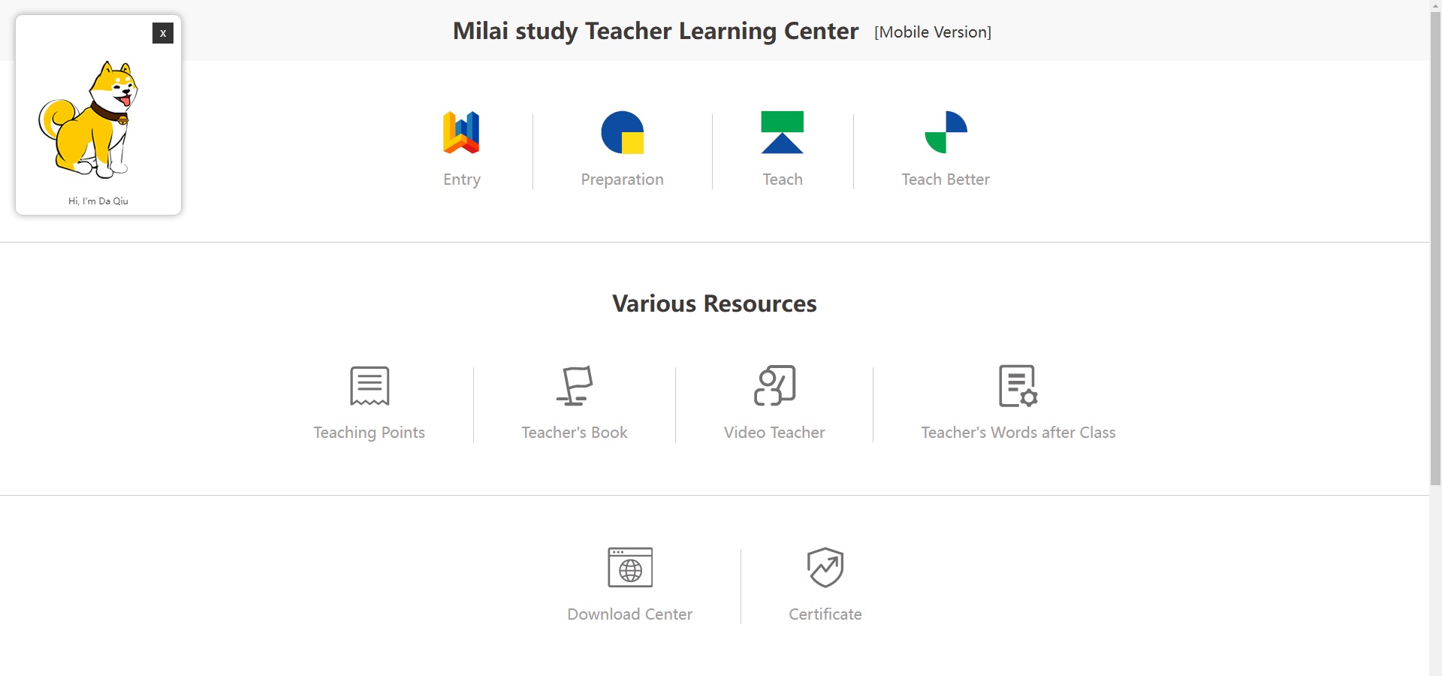1442x676 pixels.
Task: Select the green and blue Teach icon
Action: (782, 132)
